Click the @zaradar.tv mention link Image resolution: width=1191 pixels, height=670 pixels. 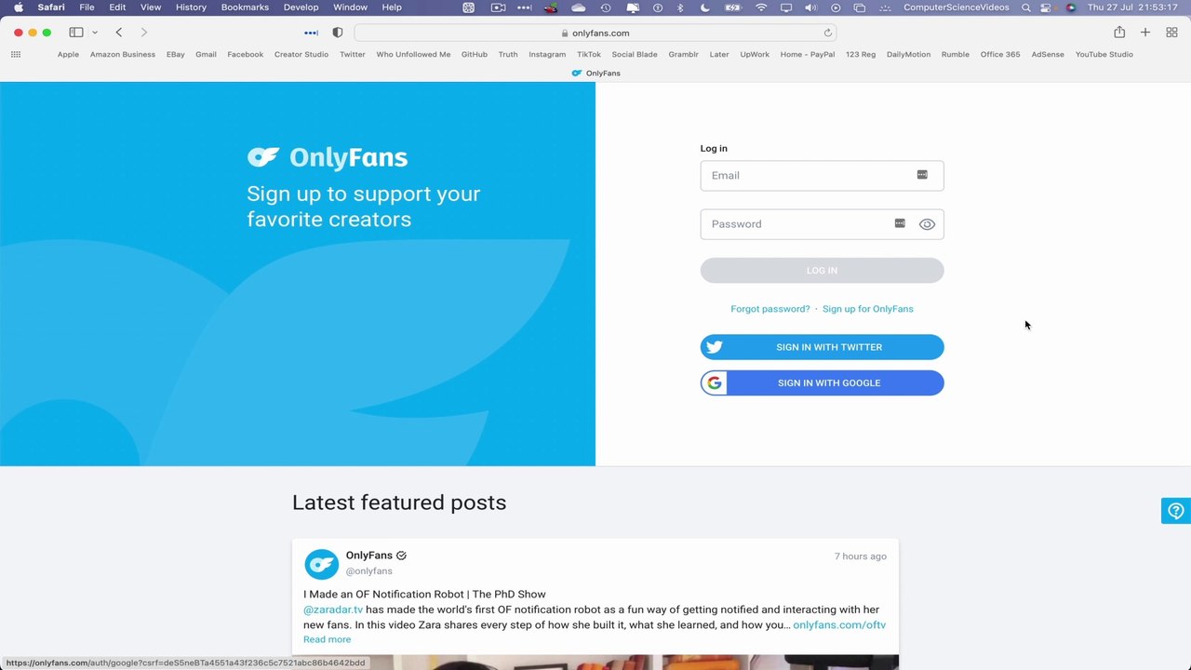(333, 610)
